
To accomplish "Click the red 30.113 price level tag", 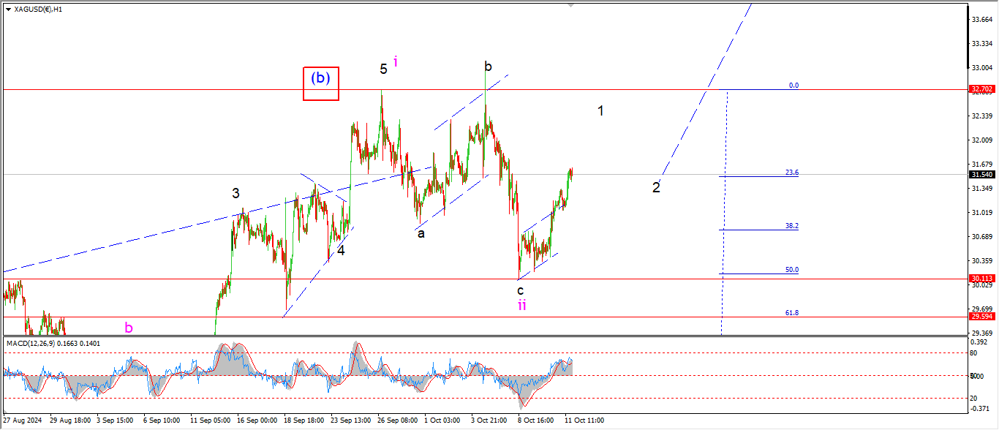I will point(981,279).
